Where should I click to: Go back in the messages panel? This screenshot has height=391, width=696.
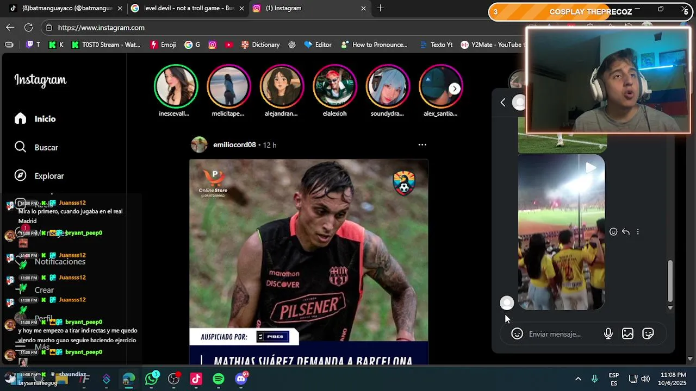pos(503,102)
